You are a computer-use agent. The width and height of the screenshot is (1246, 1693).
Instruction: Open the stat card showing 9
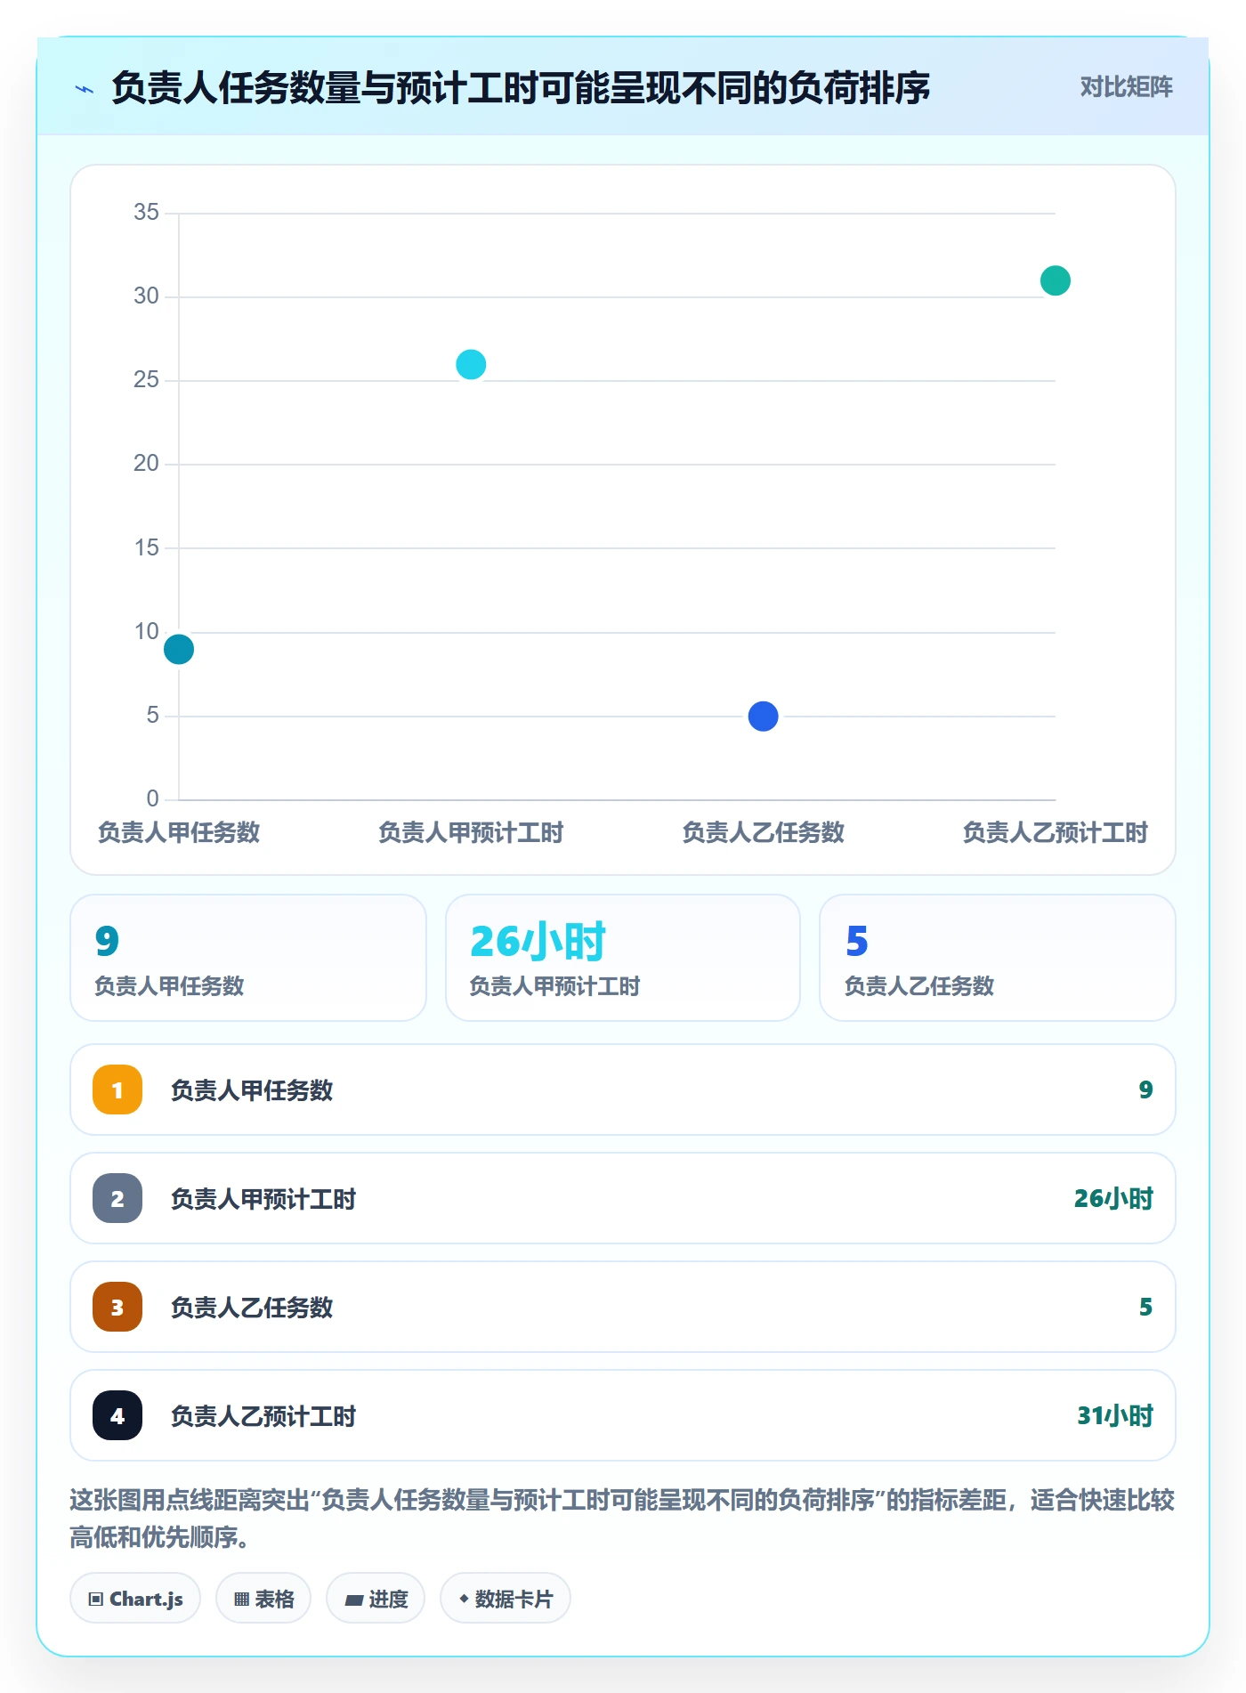click(248, 958)
